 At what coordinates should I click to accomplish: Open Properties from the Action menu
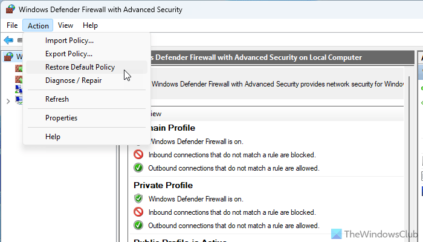[x=61, y=118]
